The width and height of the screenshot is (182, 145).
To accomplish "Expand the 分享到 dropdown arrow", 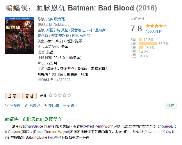I will [76, 105].
